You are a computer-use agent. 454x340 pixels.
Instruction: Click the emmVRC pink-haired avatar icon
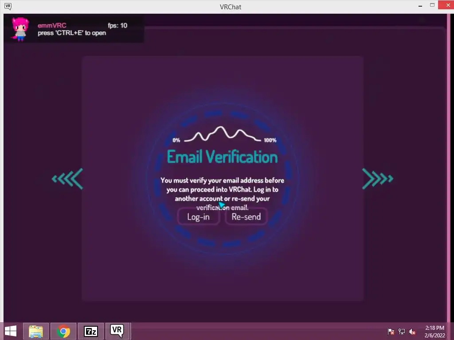click(20, 29)
